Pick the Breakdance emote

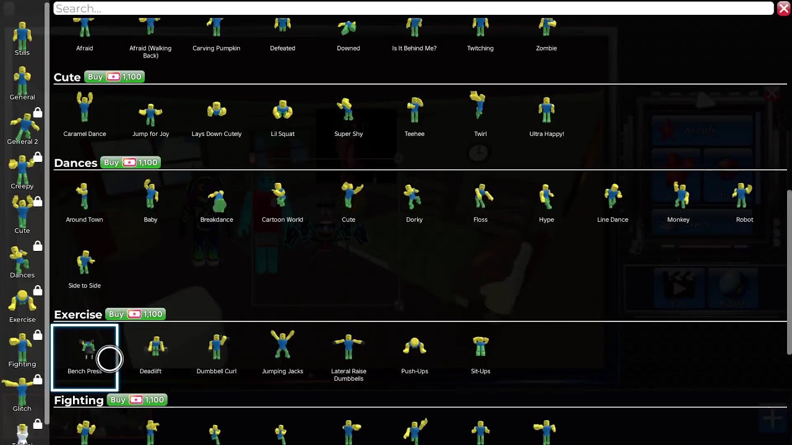click(x=217, y=201)
